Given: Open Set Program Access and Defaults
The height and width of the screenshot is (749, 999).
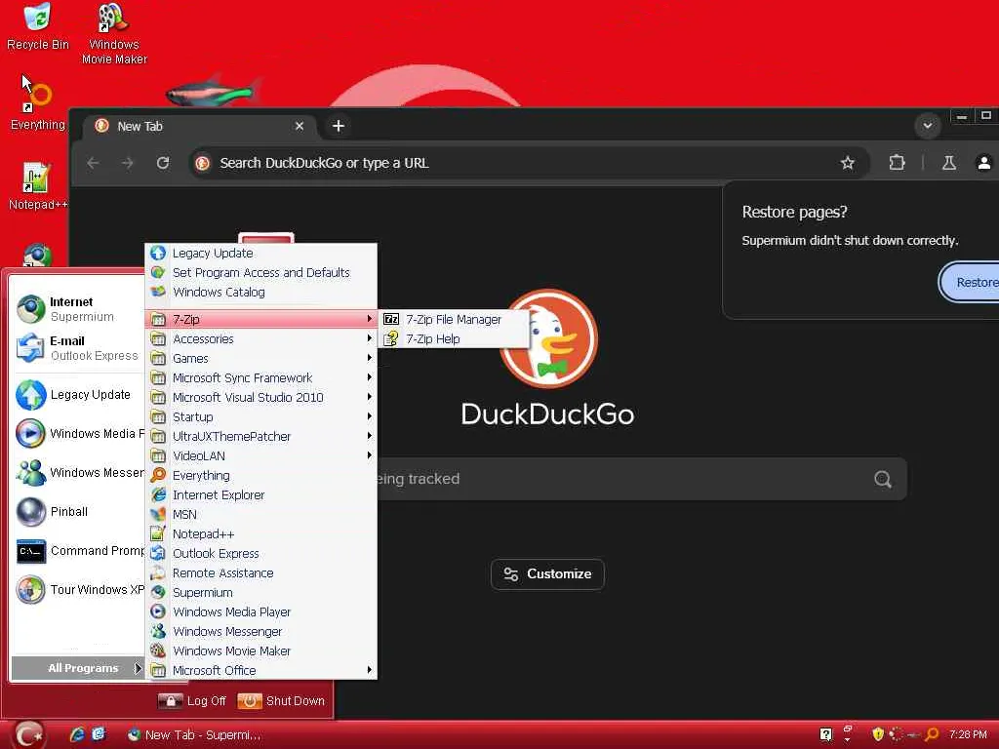Looking at the screenshot, I should [261, 273].
